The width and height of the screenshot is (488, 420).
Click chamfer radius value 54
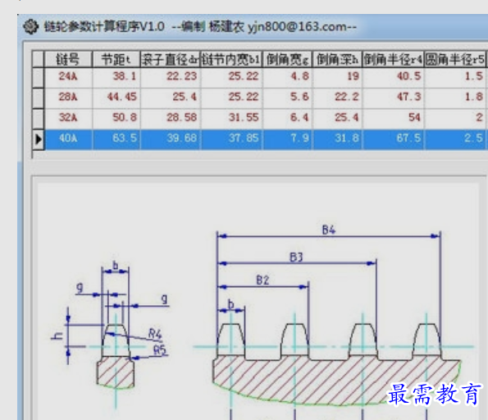point(414,117)
